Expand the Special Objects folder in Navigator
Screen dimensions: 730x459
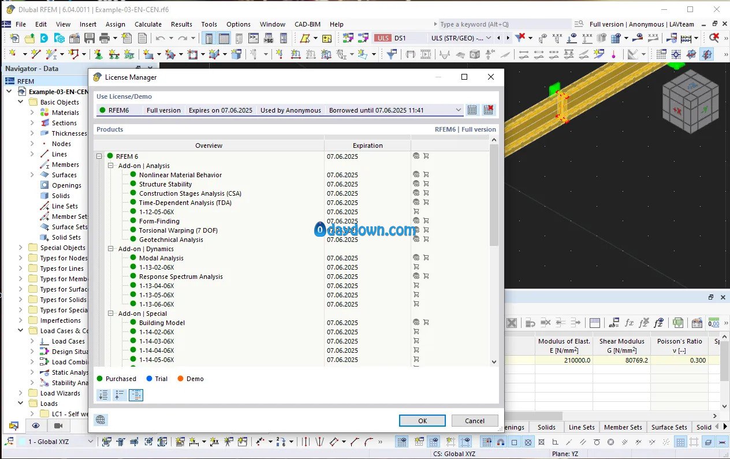coord(21,248)
